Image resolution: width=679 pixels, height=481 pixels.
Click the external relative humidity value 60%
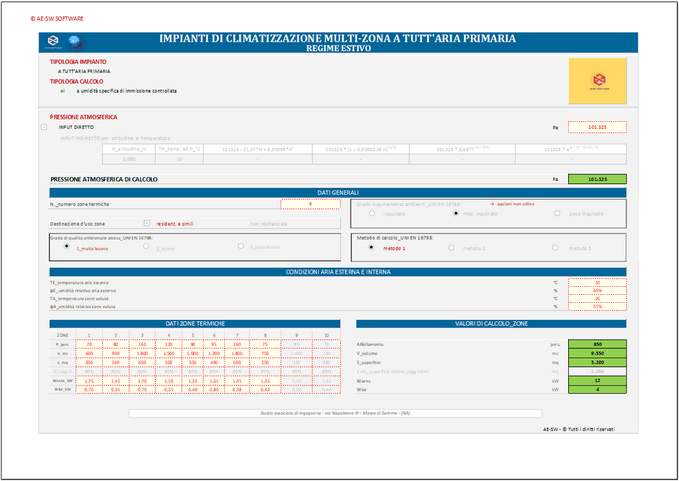pyautogui.click(x=597, y=290)
